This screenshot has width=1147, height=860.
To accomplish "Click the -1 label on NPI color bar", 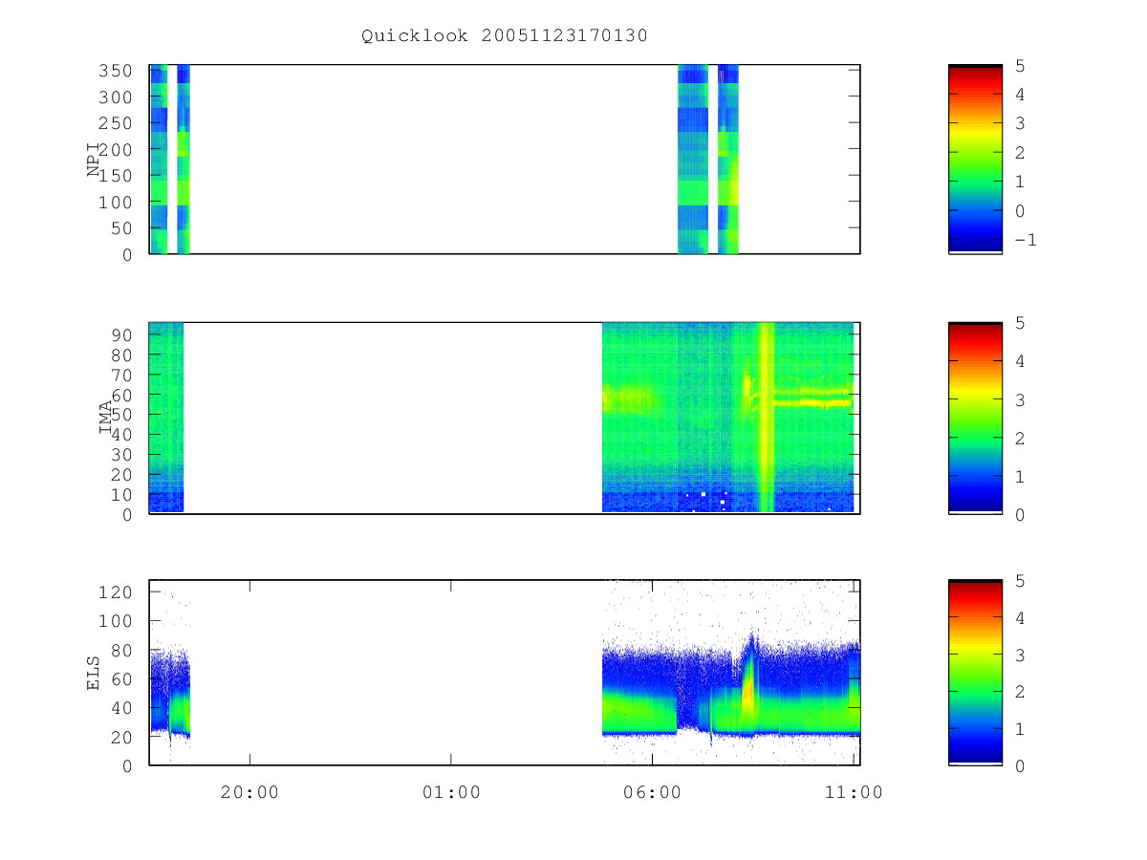I will pos(1026,240).
